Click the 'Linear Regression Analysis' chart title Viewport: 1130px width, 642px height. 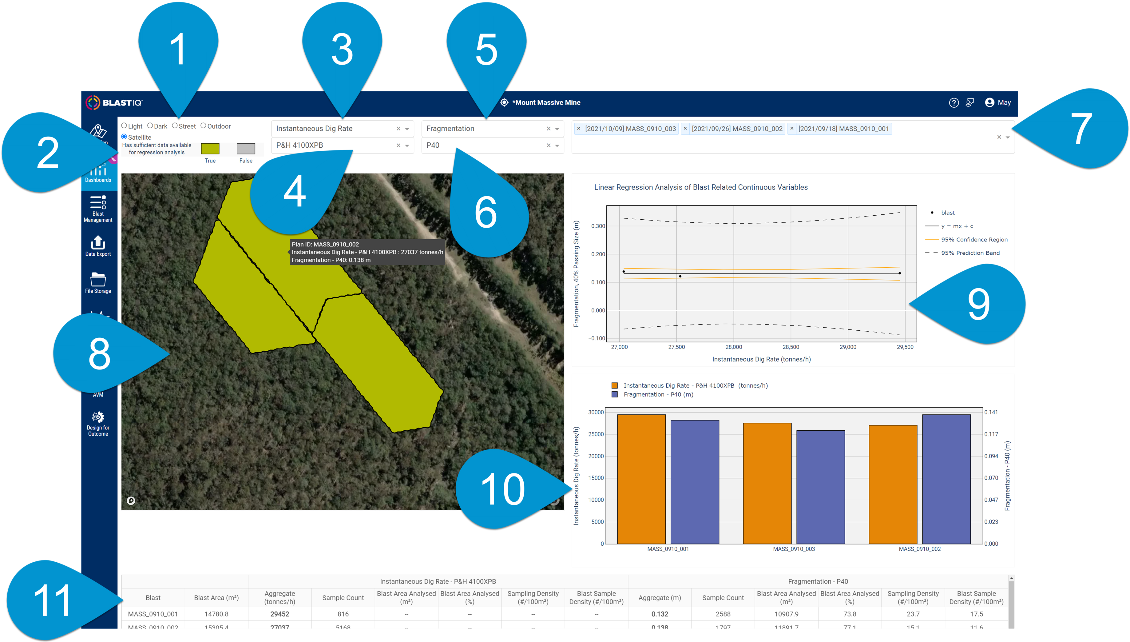click(701, 187)
